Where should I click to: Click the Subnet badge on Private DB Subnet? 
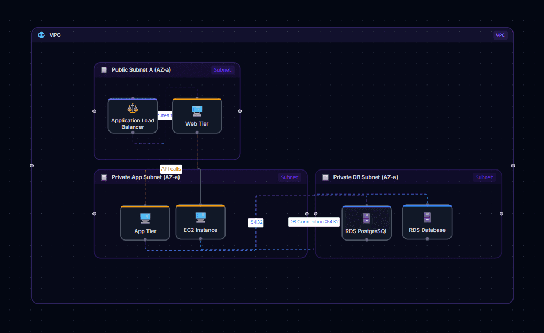(x=484, y=177)
